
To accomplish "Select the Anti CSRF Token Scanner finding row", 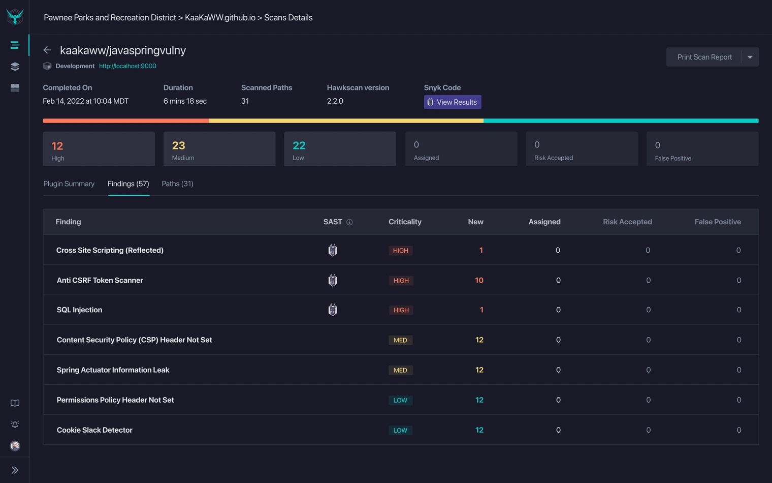I will tap(100, 280).
